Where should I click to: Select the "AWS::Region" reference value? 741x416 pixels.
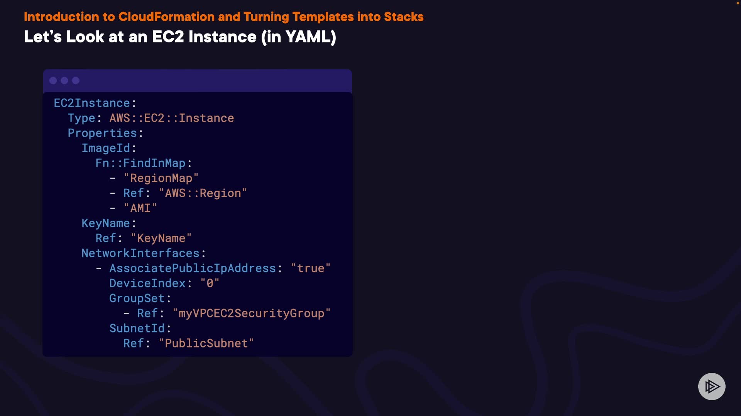(203, 193)
